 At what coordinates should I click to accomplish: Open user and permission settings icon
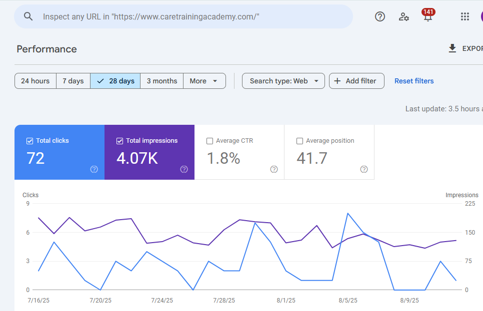(x=404, y=16)
